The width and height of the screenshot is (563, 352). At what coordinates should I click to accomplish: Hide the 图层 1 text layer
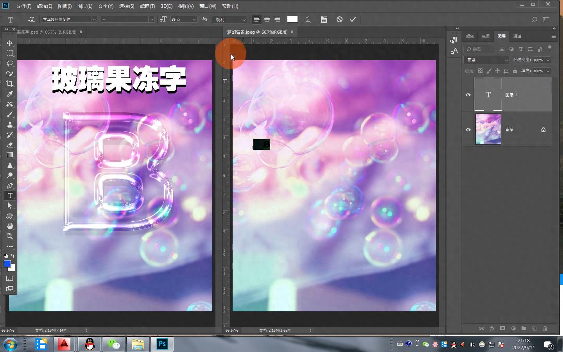coord(468,95)
